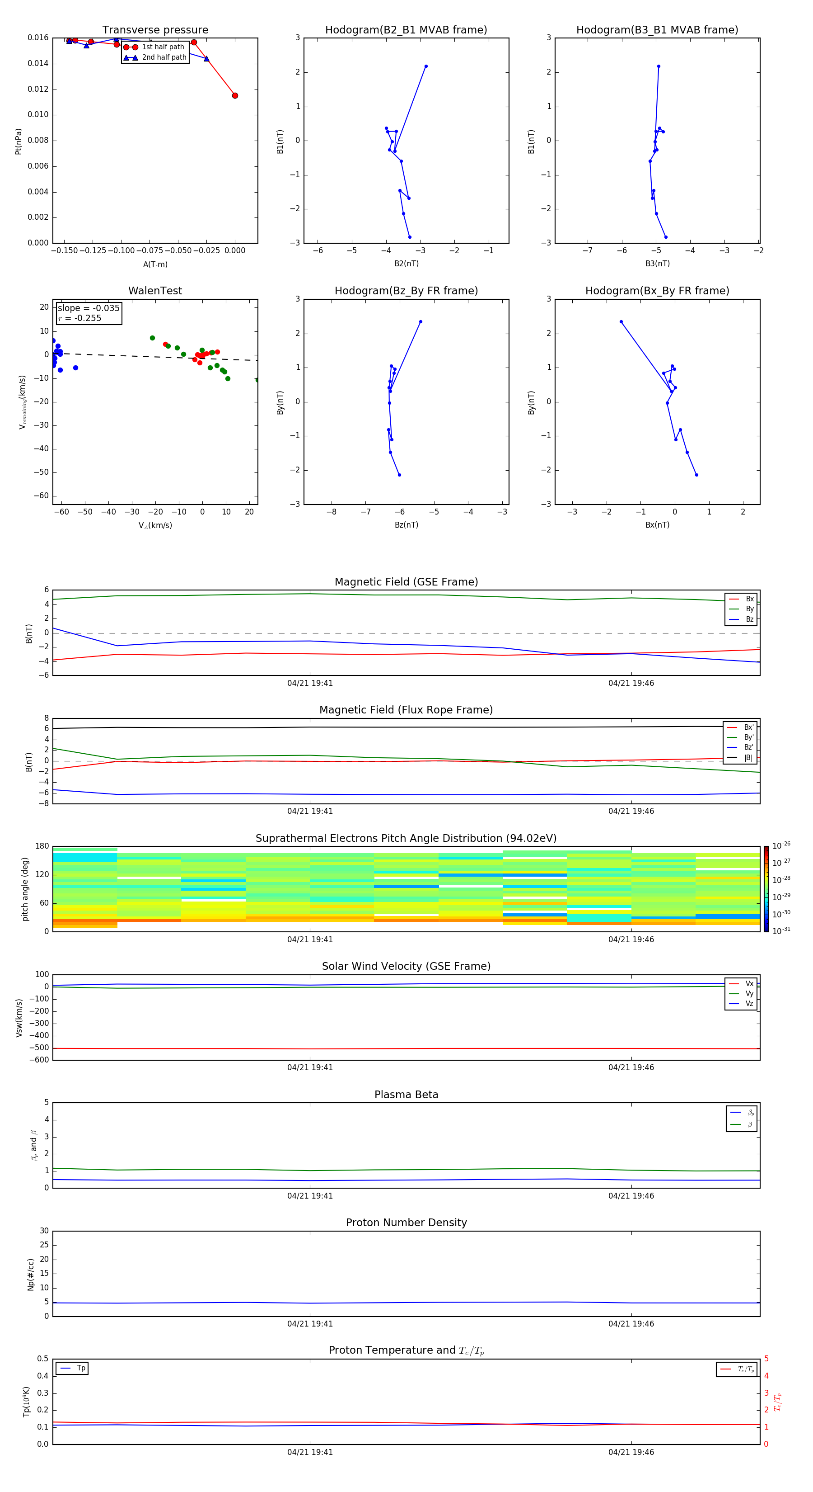Click the "Vsw(km/s)" y-axis label
813x1492 pixels.
(19, 1018)
